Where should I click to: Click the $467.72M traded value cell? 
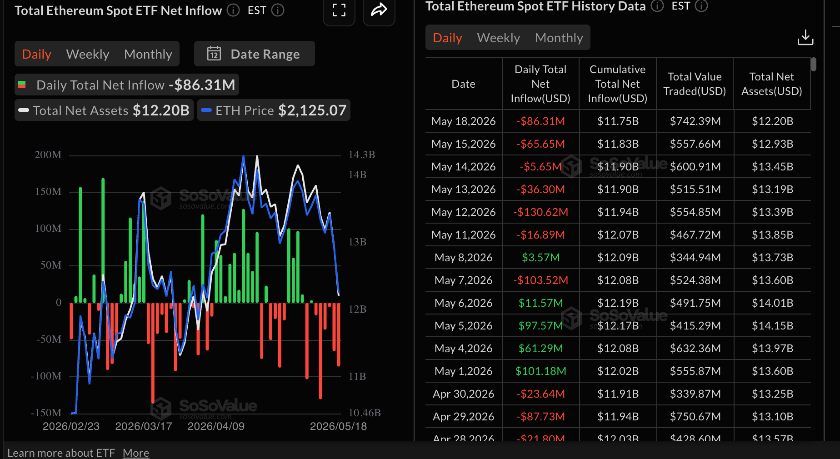coord(695,234)
